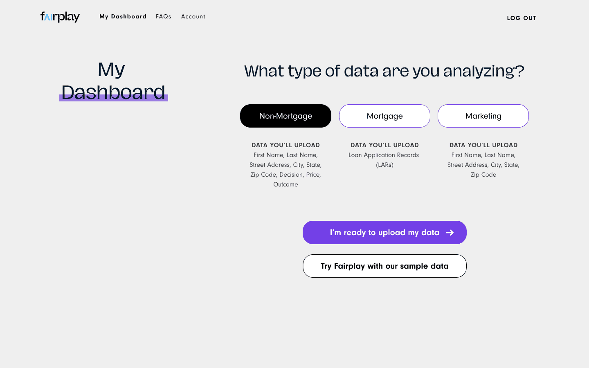This screenshot has height=368, width=589.
Task: Try Fairplay with our sample data
Action: click(x=384, y=266)
